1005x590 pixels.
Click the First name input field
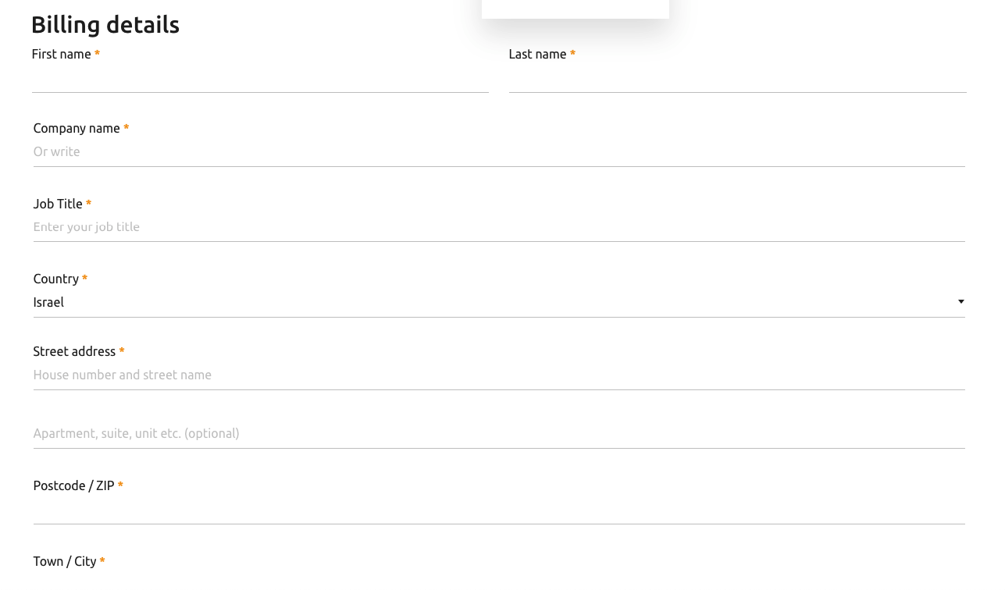click(x=260, y=79)
